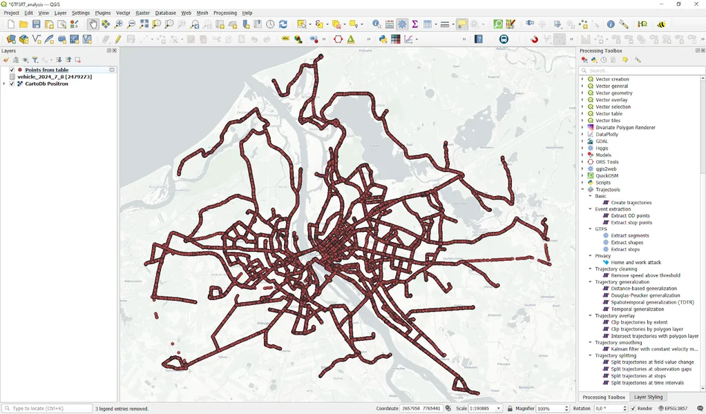This screenshot has width=706, height=414.
Task: Click the Open Project folder icon
Action: [23, 24]
